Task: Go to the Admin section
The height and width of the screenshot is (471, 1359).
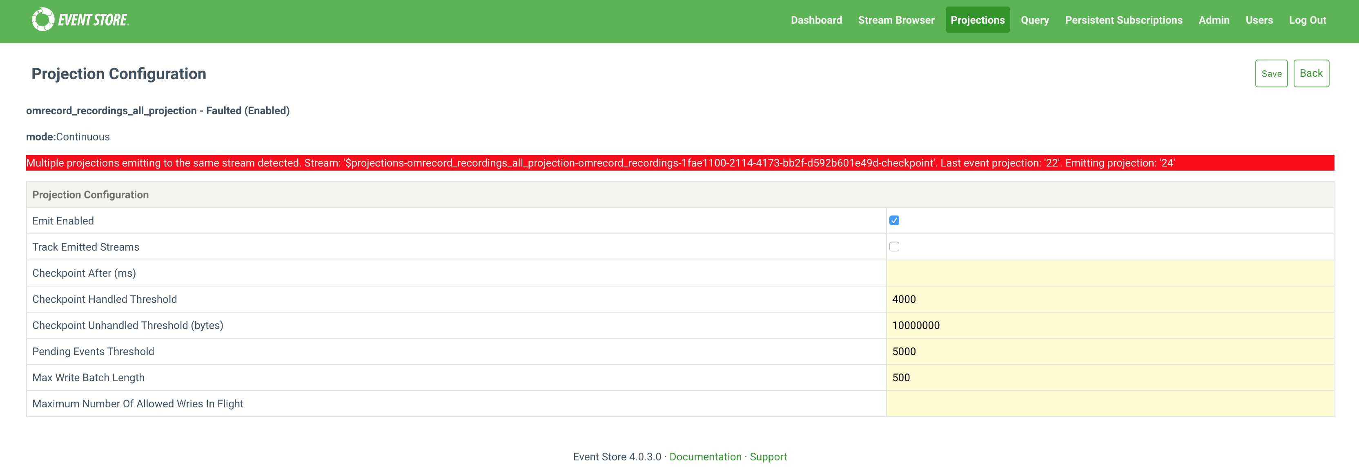Action: click(x=1213, y=20)
